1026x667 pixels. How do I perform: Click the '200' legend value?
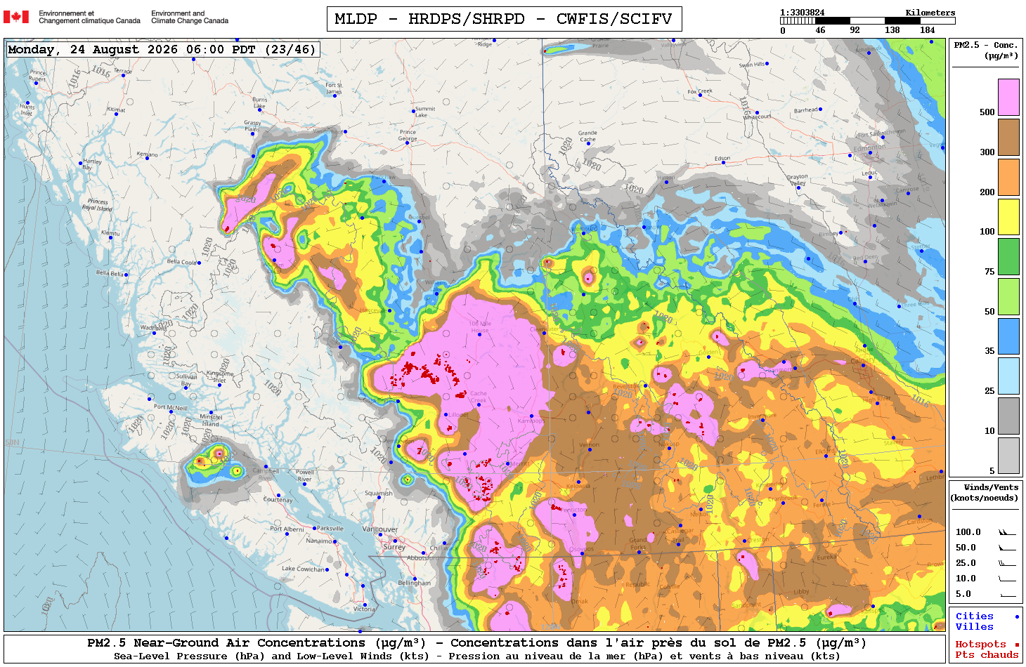tap(987, 192)
